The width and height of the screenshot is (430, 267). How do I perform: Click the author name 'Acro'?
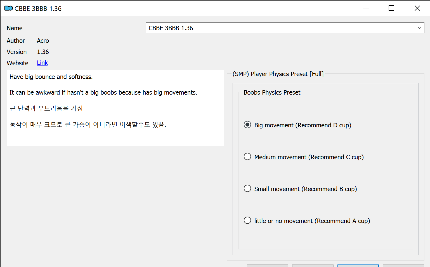(x=43, y=41)
